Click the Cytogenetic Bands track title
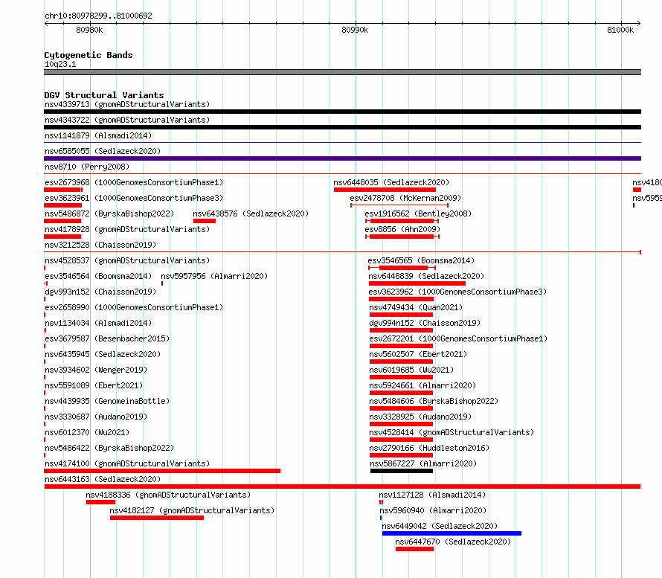 point(89,55)
